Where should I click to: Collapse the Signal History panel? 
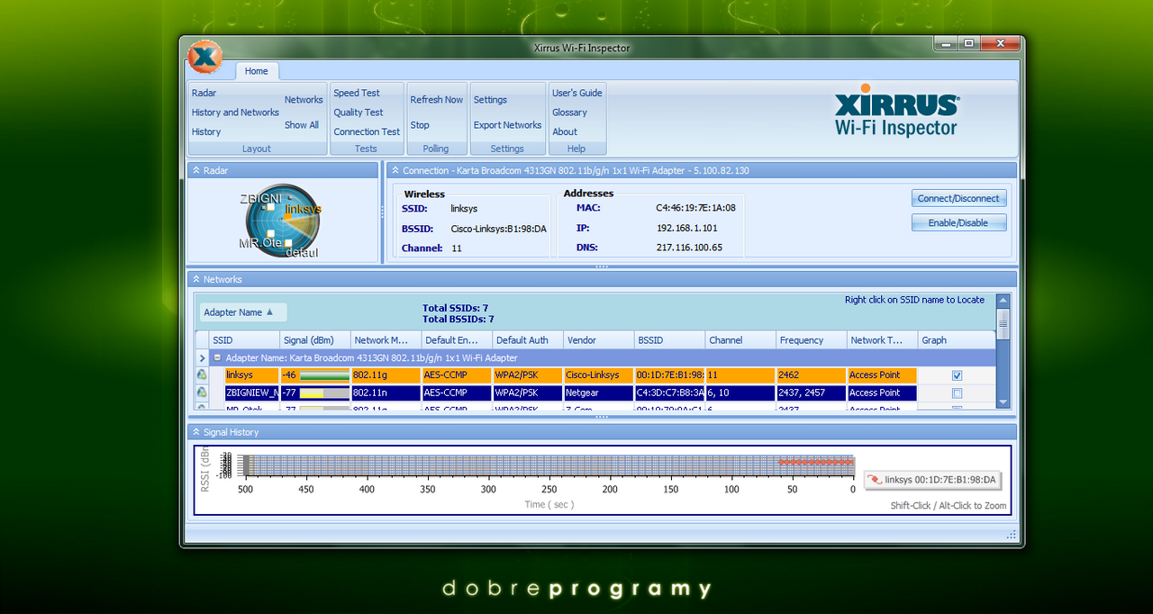click(196, 432)
